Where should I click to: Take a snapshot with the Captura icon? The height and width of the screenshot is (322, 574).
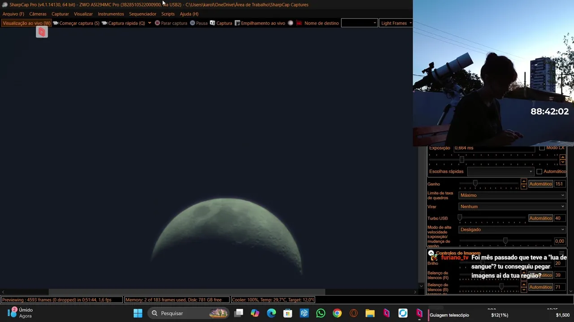point(212,23)
